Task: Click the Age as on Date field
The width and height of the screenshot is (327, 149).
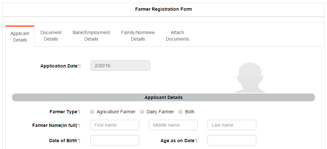Action: 232,140
